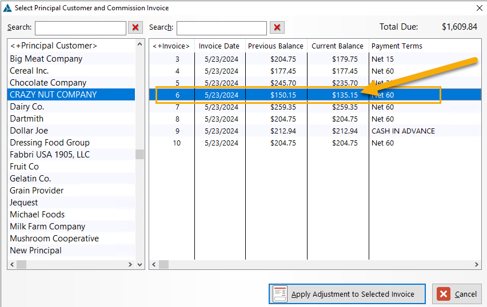Viewport: 487px width, 307px height.
Task: Focus the principal customer Search field
Action: tap(81, 28)
